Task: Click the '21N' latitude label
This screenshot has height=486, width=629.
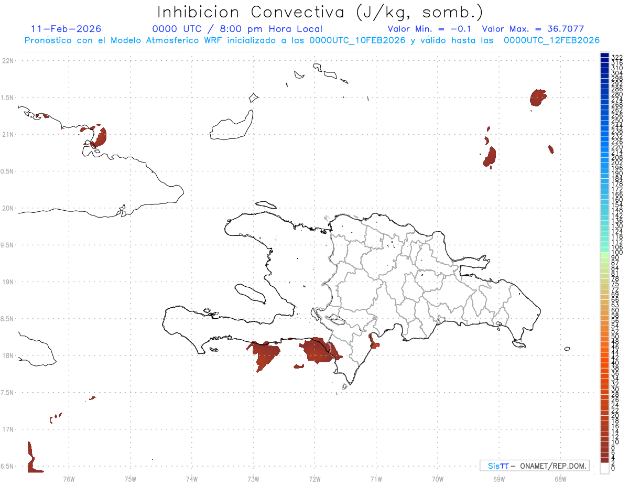Action: (x=7, y=134)
